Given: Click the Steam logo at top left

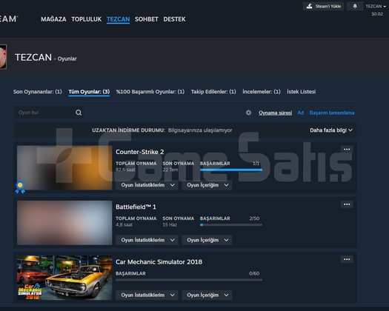Looking at the screenshot, I should [x=9, y=19].
